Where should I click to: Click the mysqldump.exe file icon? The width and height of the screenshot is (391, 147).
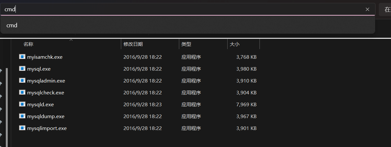pyautogui.click(x=22, y=116)
